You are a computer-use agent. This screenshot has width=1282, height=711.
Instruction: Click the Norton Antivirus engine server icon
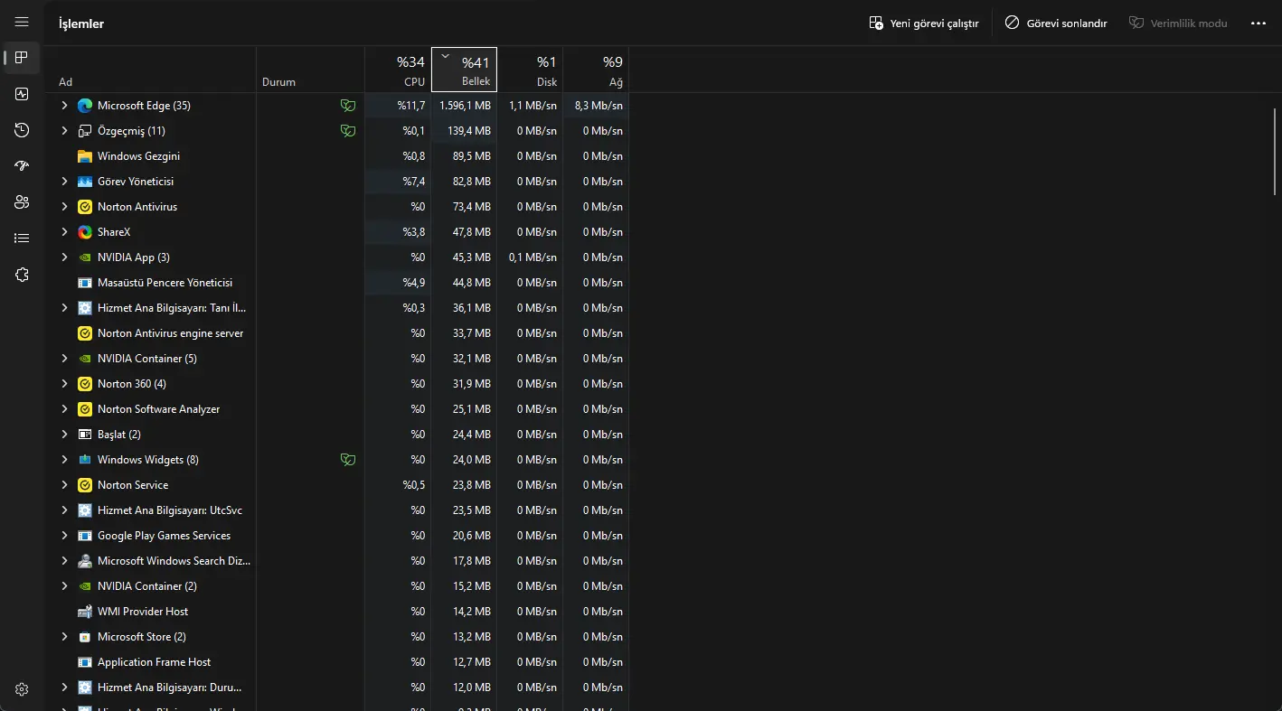pos(85,333)
